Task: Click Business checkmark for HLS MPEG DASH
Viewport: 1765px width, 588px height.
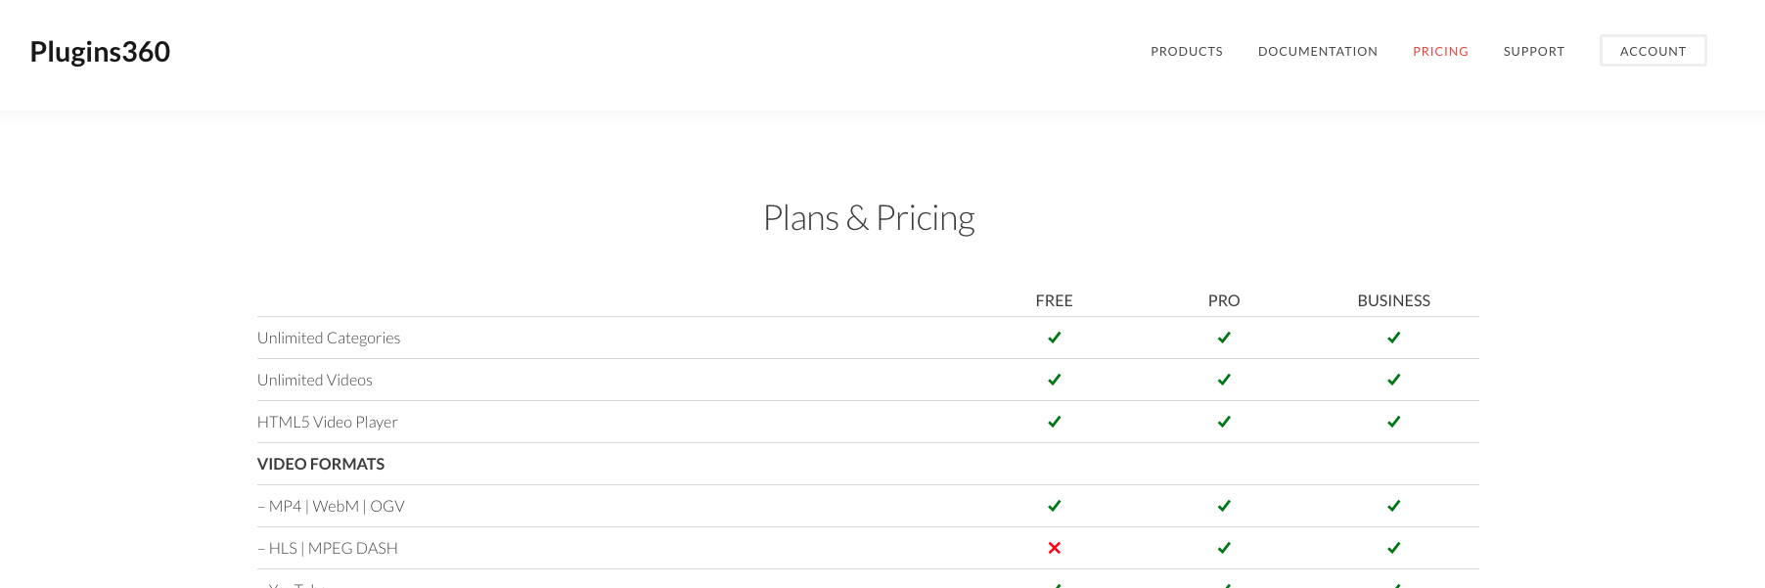Action: tap(1393, 548)
